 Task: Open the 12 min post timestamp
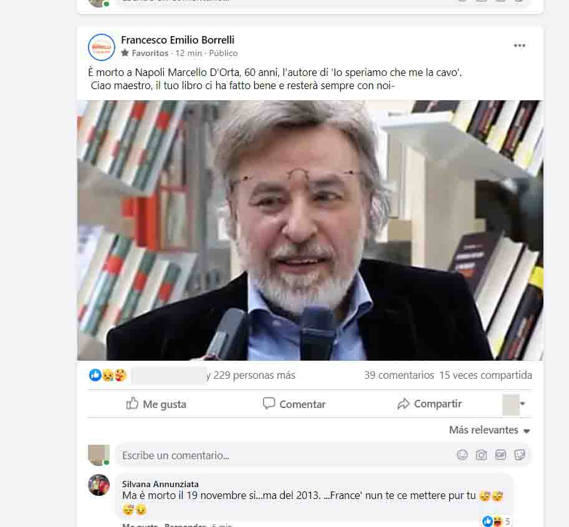click(x=189, y=54)
